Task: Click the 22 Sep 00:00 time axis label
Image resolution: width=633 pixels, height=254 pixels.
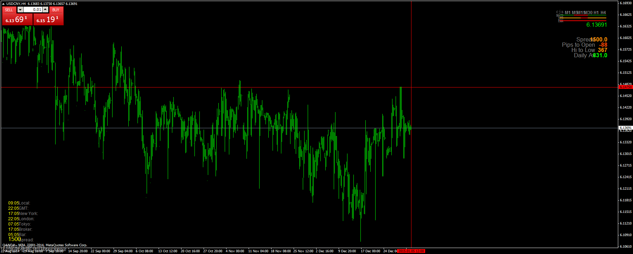Action: coord(100,251)
